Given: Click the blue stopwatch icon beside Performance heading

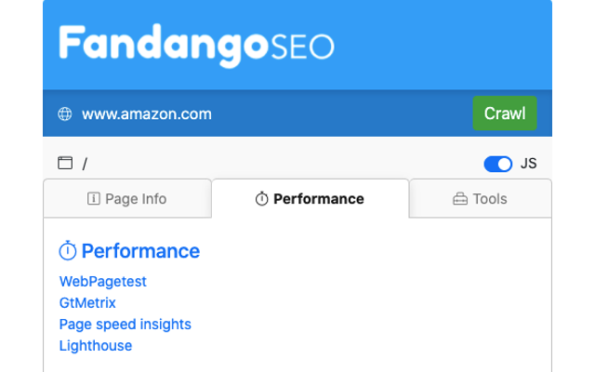Looking at the screenshot, I should [68, 250].
